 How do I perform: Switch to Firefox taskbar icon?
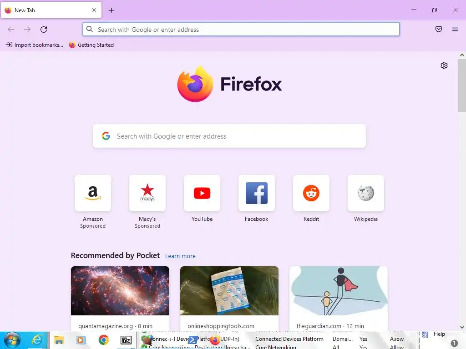tap(215, 340)
